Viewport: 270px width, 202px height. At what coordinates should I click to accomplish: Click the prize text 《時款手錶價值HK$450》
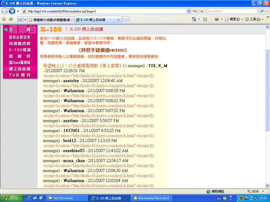[103, 50]
